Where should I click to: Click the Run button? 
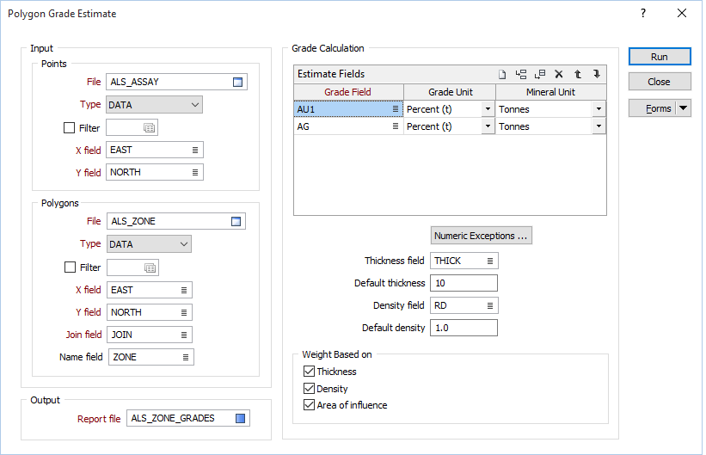coord(660,57)
